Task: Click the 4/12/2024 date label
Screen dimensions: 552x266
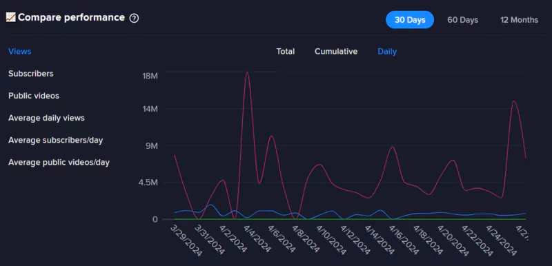Action: click(356, 240)
